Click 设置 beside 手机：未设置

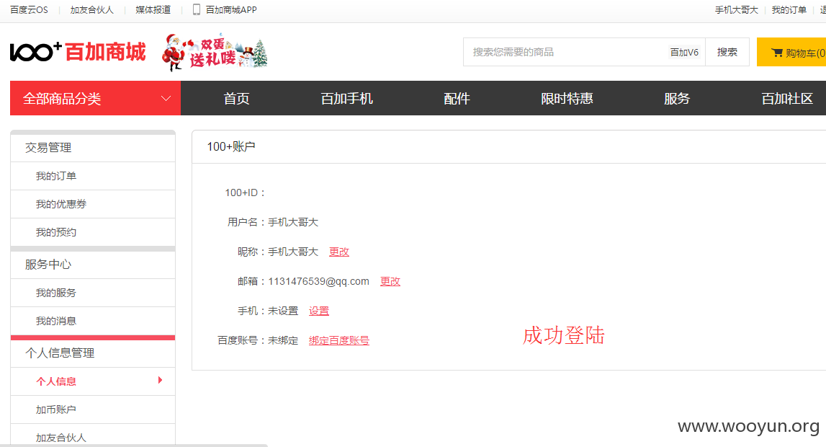[319, 311]
